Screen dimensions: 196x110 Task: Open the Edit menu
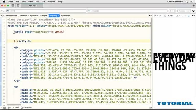click(x=24, y=2)
